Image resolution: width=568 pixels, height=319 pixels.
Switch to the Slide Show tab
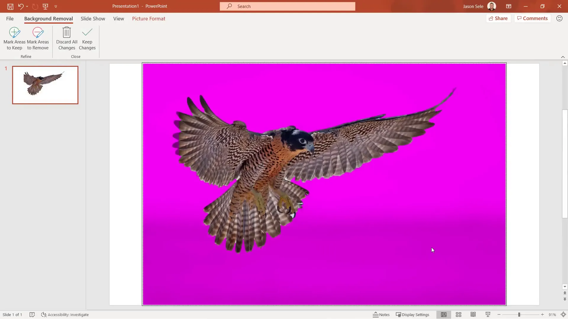tap(93, 19)
